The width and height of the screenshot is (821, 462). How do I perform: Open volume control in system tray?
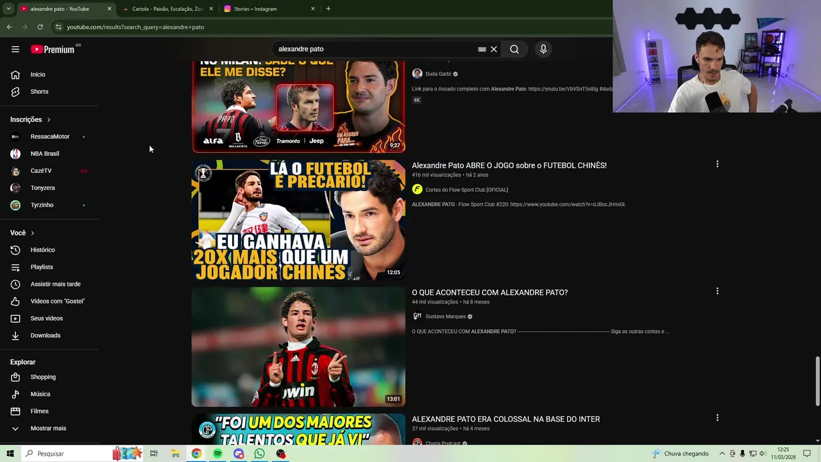762,454
